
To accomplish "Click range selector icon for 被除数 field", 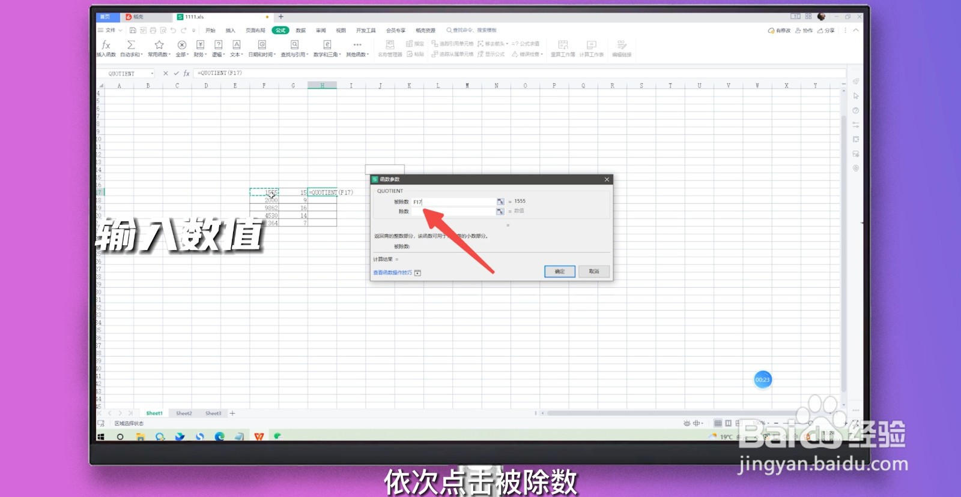I will 500,201.
